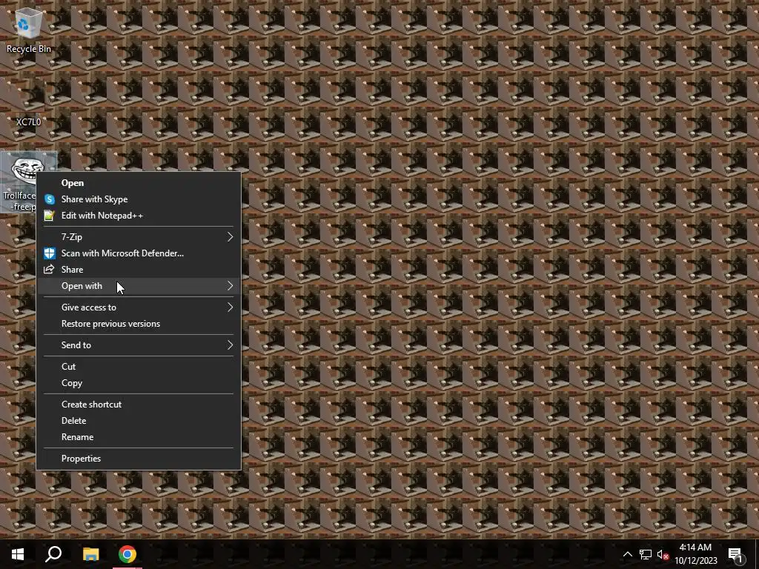Open the Windows Start menu
Screen dimensions: 759x569
tap(18, 554)
